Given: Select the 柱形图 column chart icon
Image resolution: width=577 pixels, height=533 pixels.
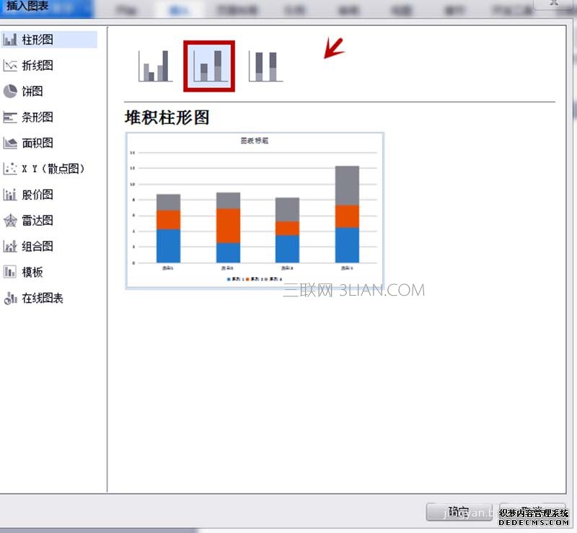Looking at the screenshot, I should (10, 40).
